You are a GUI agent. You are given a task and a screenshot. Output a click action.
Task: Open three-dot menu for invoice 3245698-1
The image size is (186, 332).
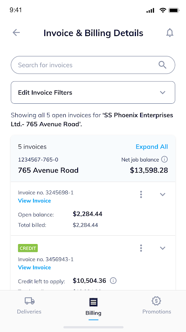pyautogui.click(x=141, y=194)
